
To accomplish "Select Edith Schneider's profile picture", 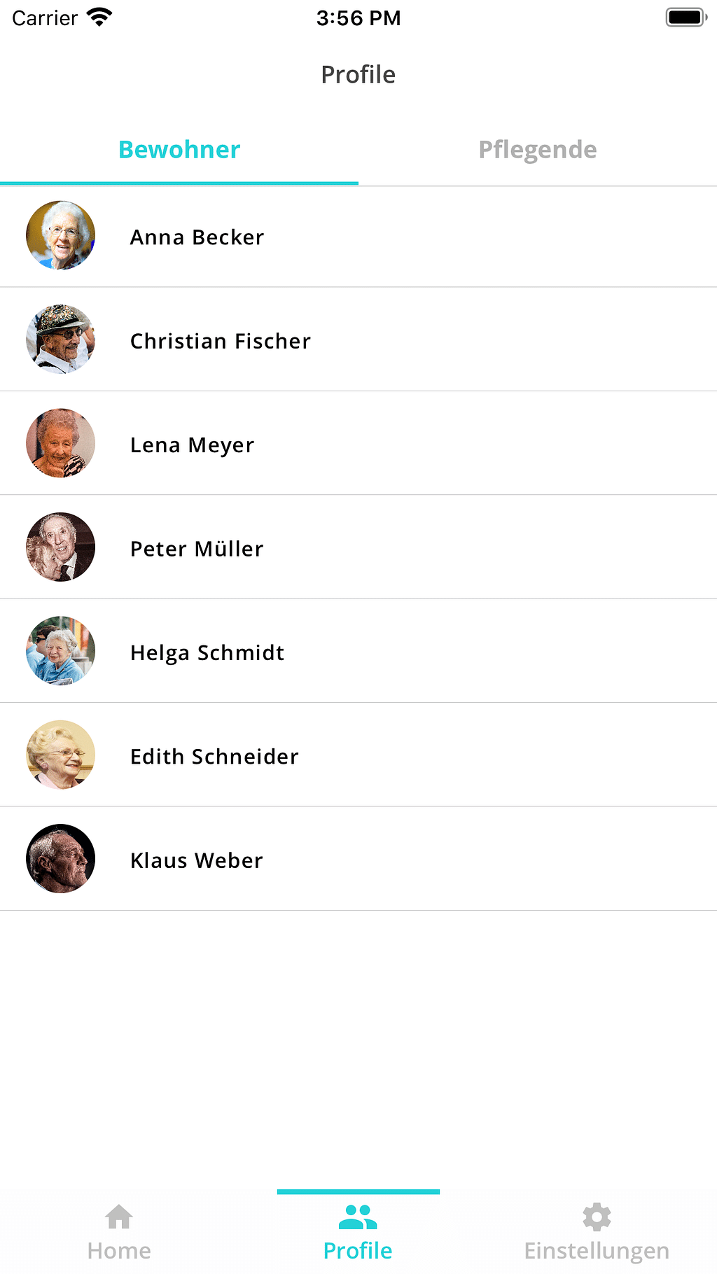I will pyautogui.click(x=61, y=755).
